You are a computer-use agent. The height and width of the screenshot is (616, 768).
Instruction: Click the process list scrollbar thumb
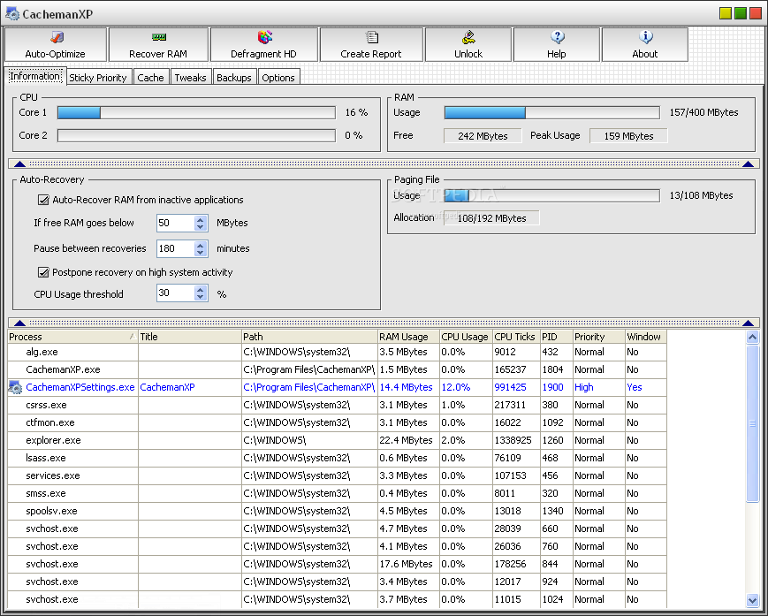[x=752, y=423]
